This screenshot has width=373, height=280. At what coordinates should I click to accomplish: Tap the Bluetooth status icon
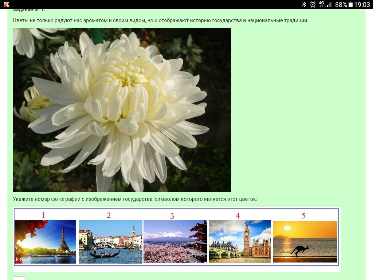[304, 4]
